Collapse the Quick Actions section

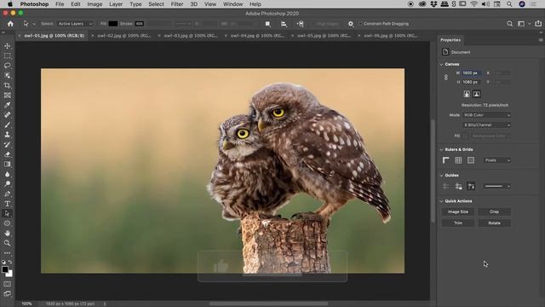click(x=441, y=201)
